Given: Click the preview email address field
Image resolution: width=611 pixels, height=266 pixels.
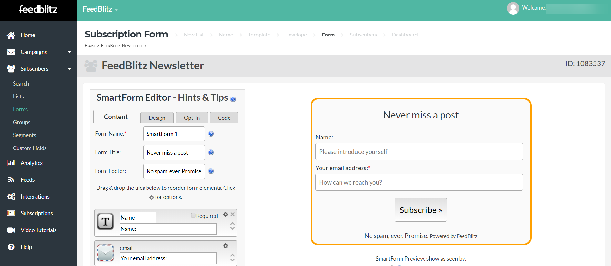Looking at the screenshot, I should click(419, 182).
